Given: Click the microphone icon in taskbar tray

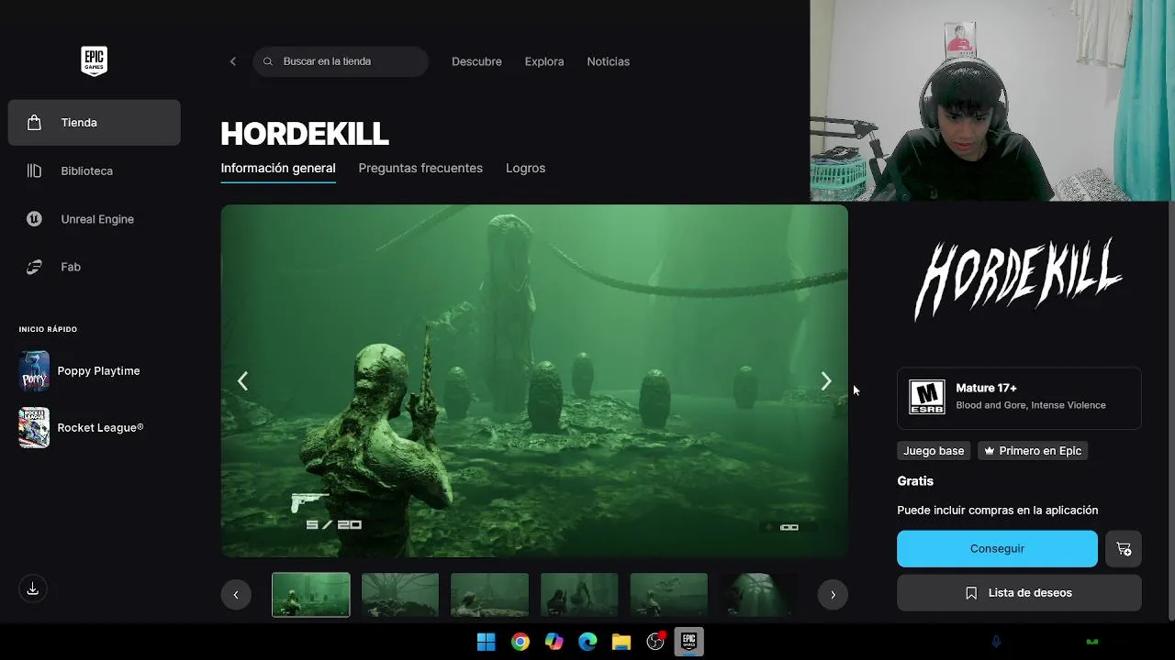Looking at the screenshot, I should (x=996, y=642).
